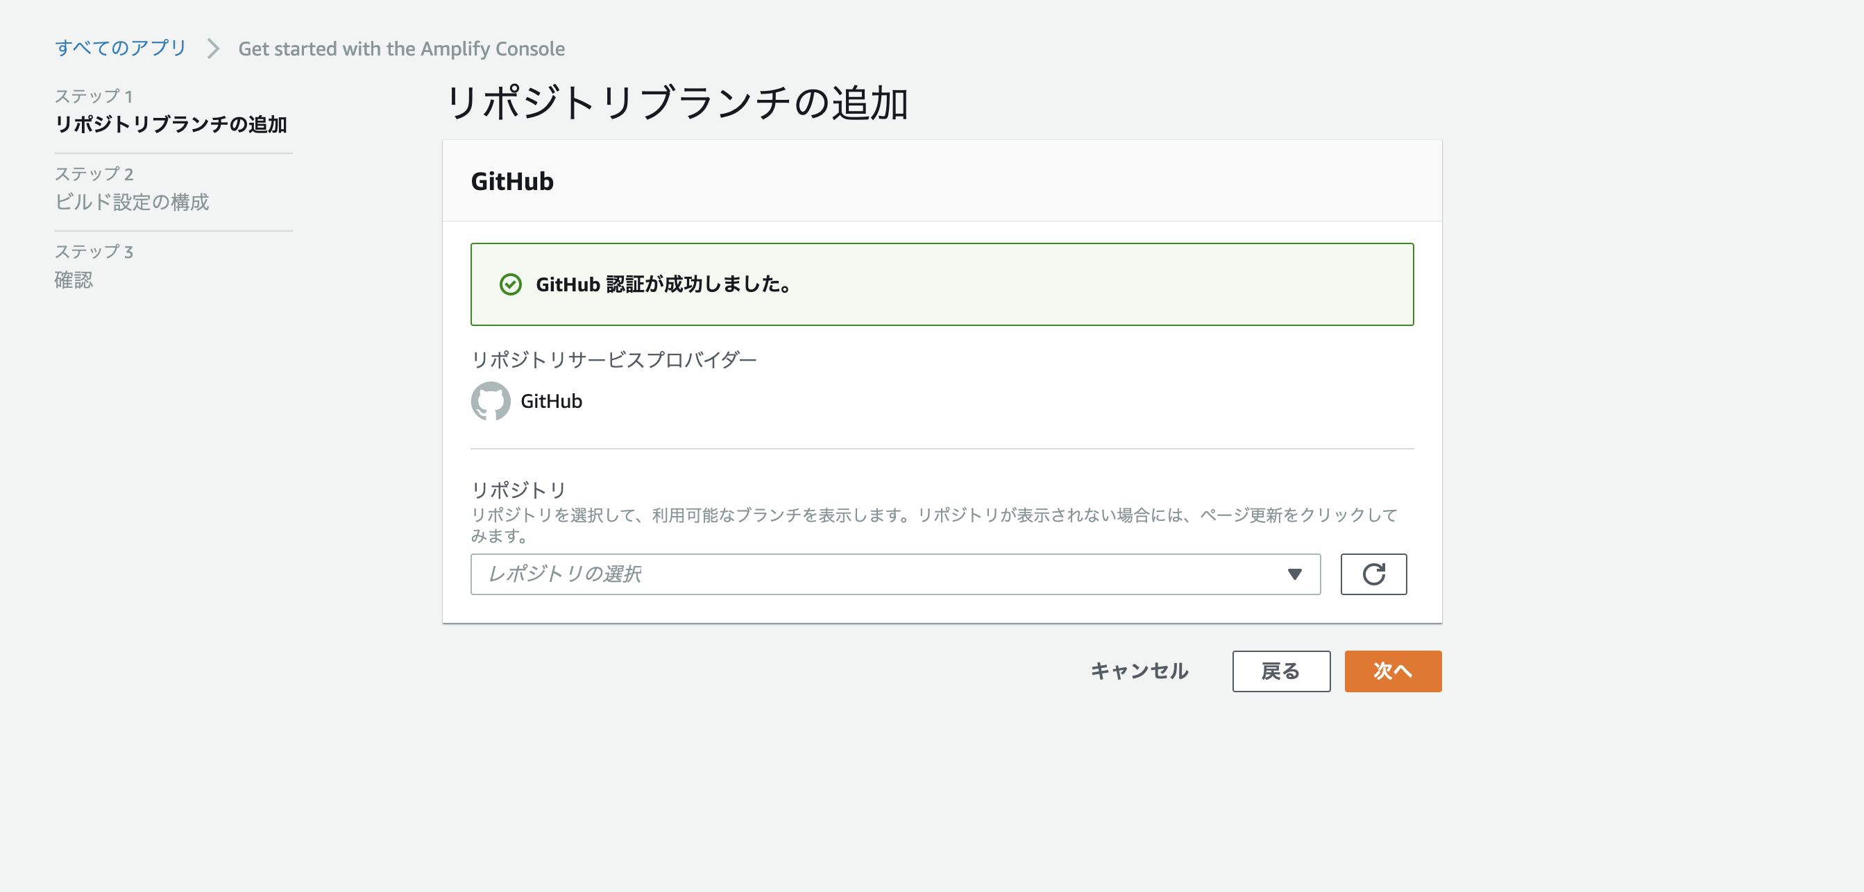Click the リポジトリブランチの追加 page heading

[x=676, y=102]
